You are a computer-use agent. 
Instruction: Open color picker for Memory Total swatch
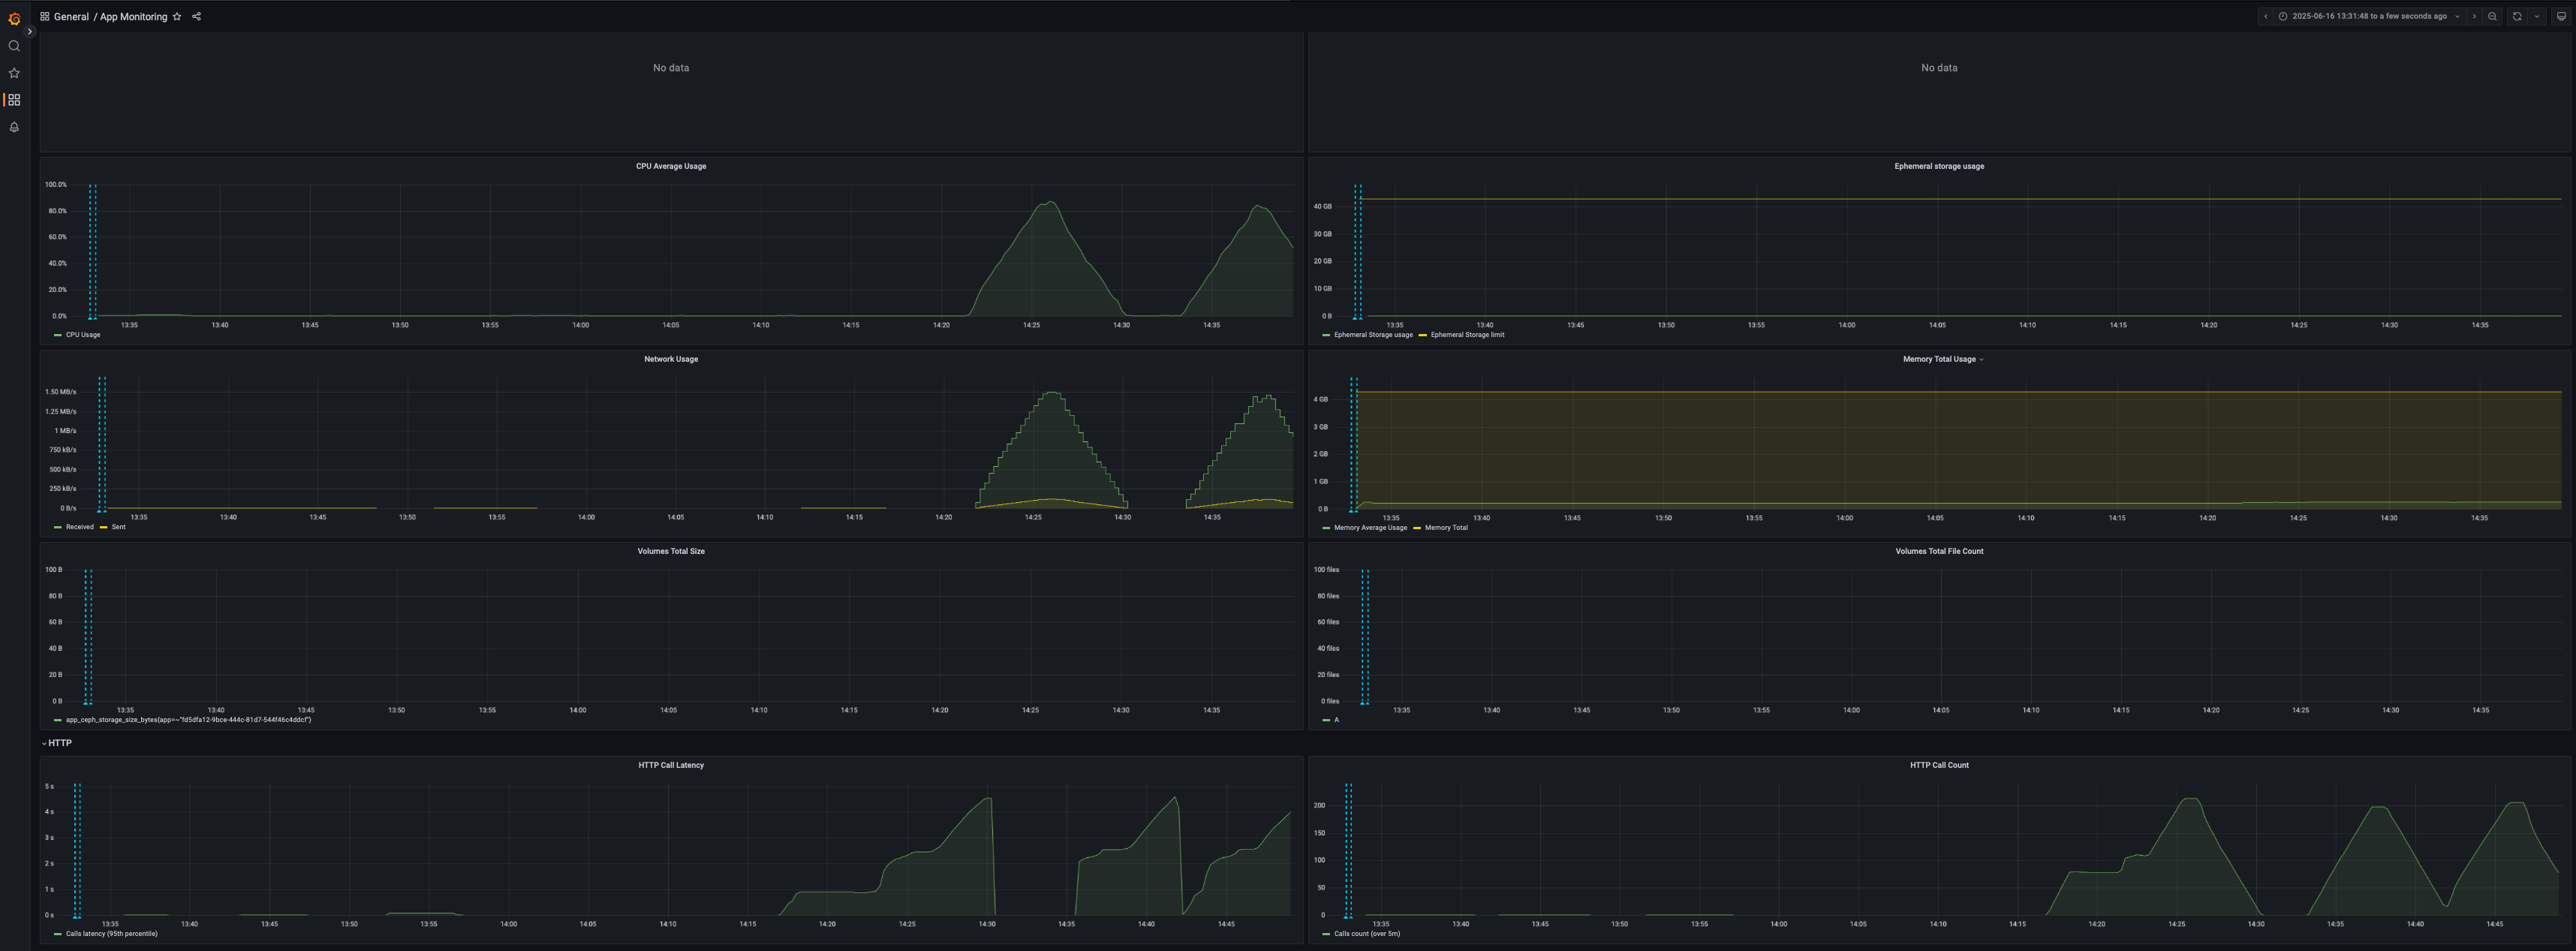[x=1417, y=529]
